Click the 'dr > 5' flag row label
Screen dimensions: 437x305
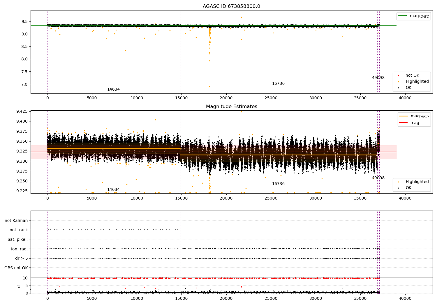(22, 258)
